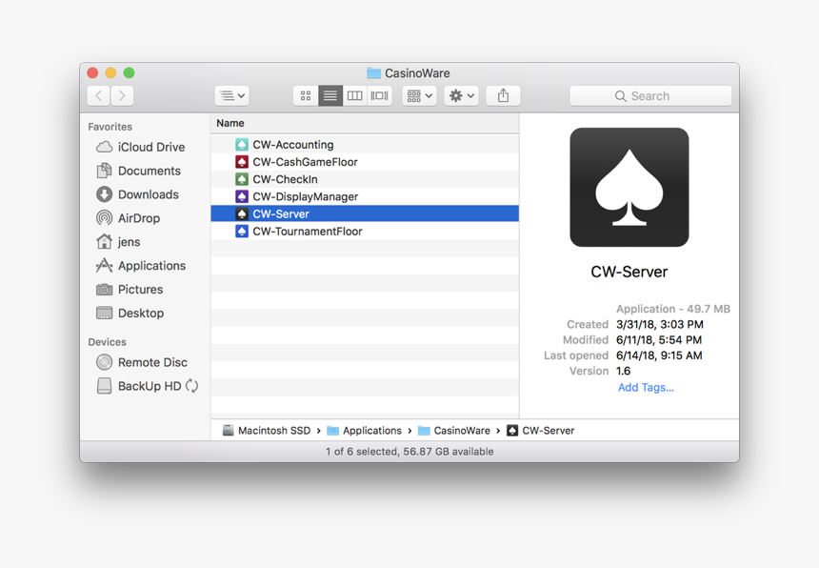
Task: Select the CW-Accounting row text
Action: [293, 145]
